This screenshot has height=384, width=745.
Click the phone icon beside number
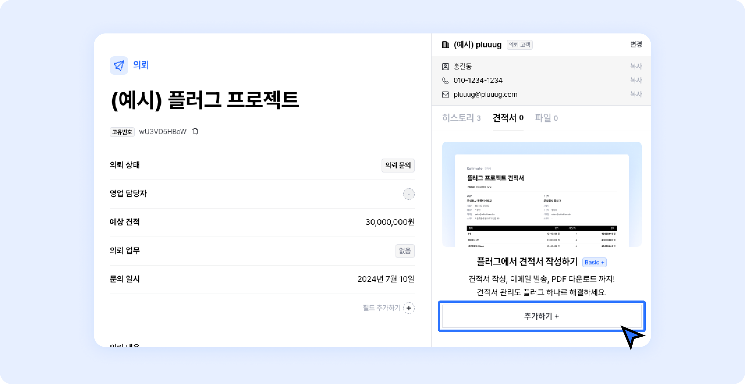[445, 81]
